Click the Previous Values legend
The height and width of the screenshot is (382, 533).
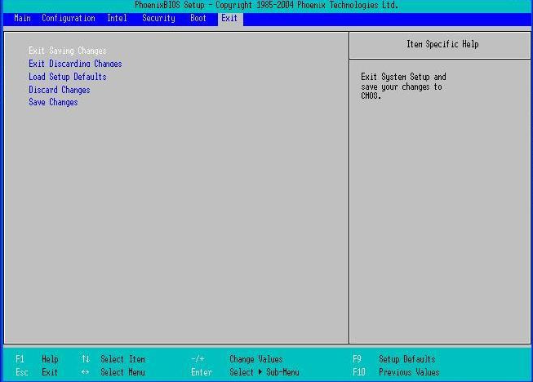point(409,372)
